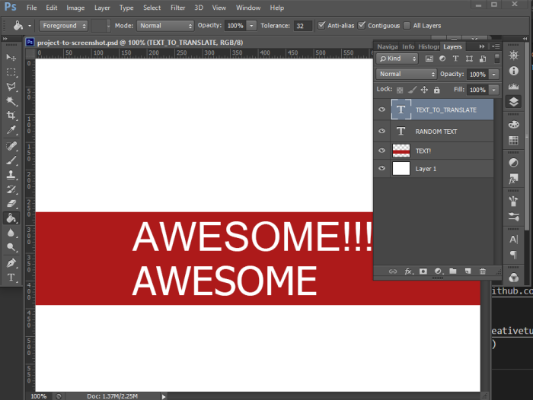Select the Healing Brush tool
533x400 pixels.
pyautogui.click(x=11, y=146)
